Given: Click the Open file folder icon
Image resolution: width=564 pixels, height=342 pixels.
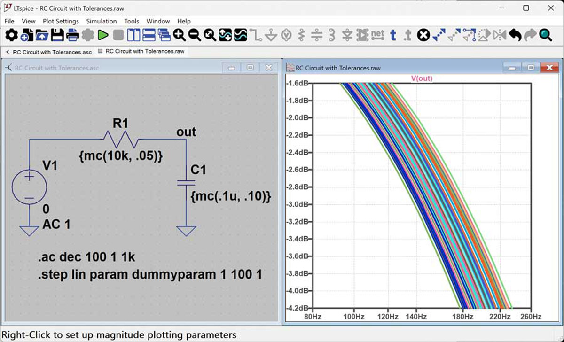Looking at the screenshot, I should pos(42,35).
